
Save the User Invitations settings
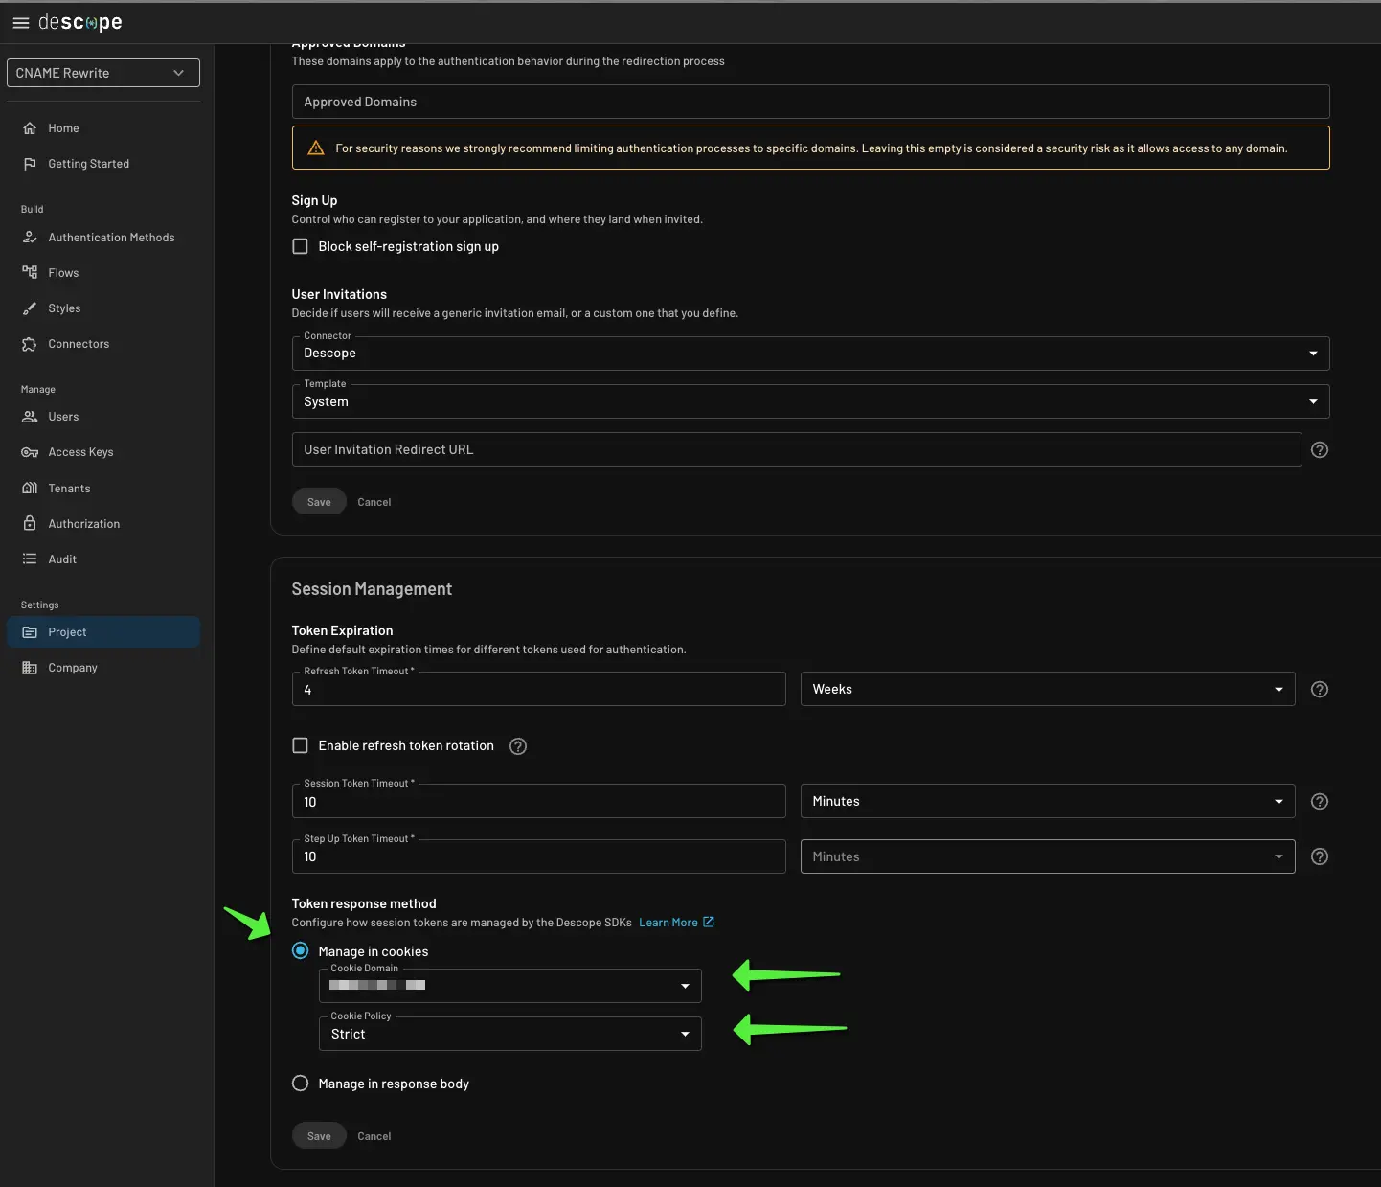319,502
